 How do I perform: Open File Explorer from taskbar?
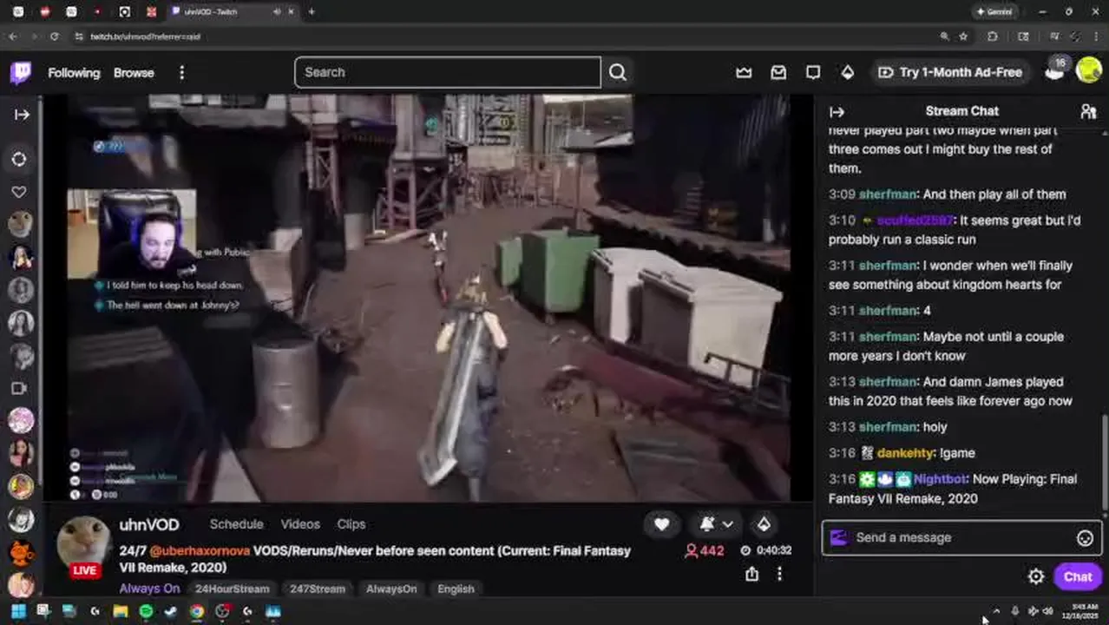pyautogui.click(x=121, y=611)
